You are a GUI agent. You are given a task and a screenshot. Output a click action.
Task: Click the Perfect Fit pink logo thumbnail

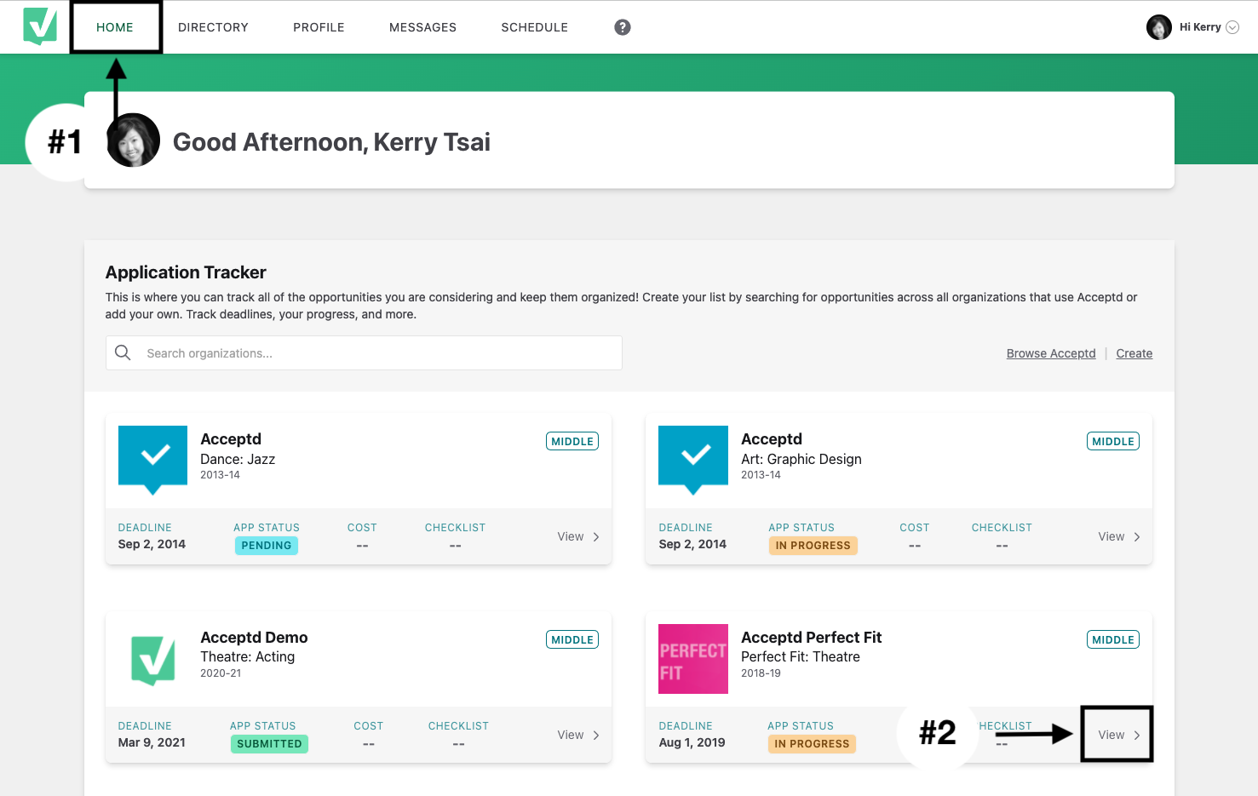pos(693,659)
